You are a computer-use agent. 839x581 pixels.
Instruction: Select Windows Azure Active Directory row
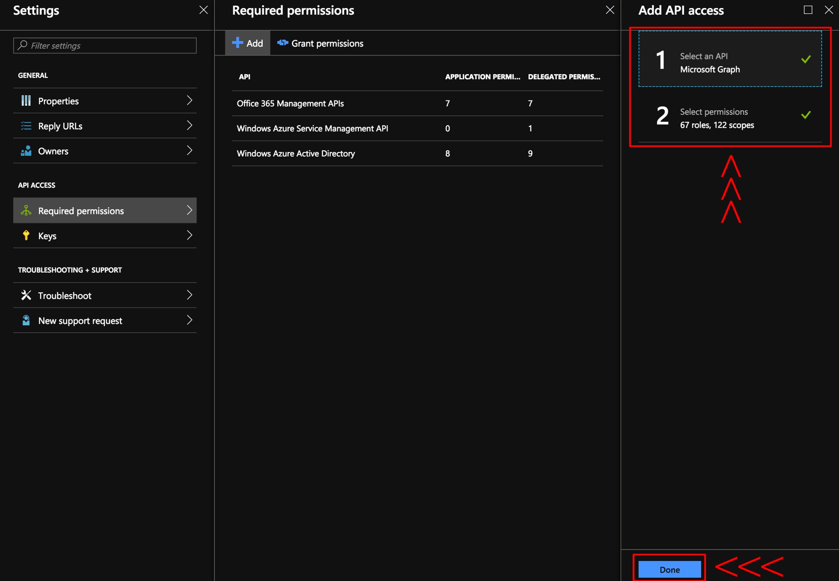click(417, 153)
